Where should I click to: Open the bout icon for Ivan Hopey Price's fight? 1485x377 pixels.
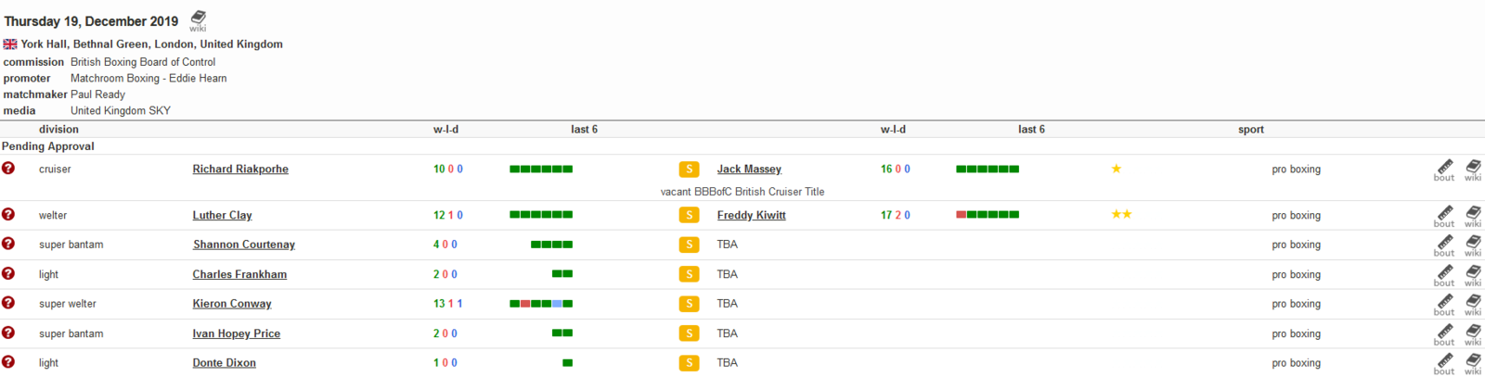pyautogui.click(x=1444, y=334)
